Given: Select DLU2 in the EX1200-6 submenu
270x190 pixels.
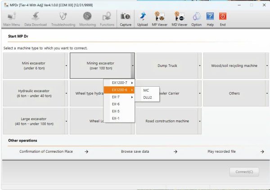Looking at the screenshot, I should point(147,97).
